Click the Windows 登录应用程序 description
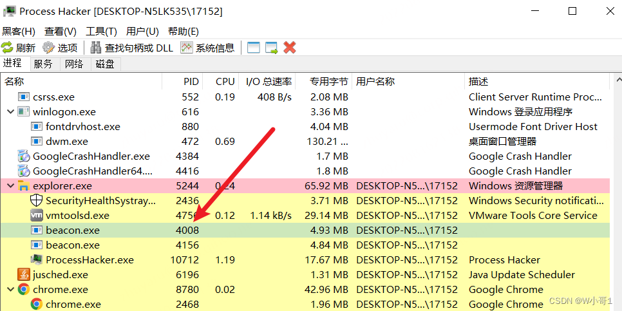 tap(520, 112)
